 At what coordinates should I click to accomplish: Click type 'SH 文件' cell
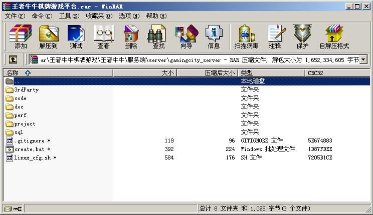pos(251,157)
